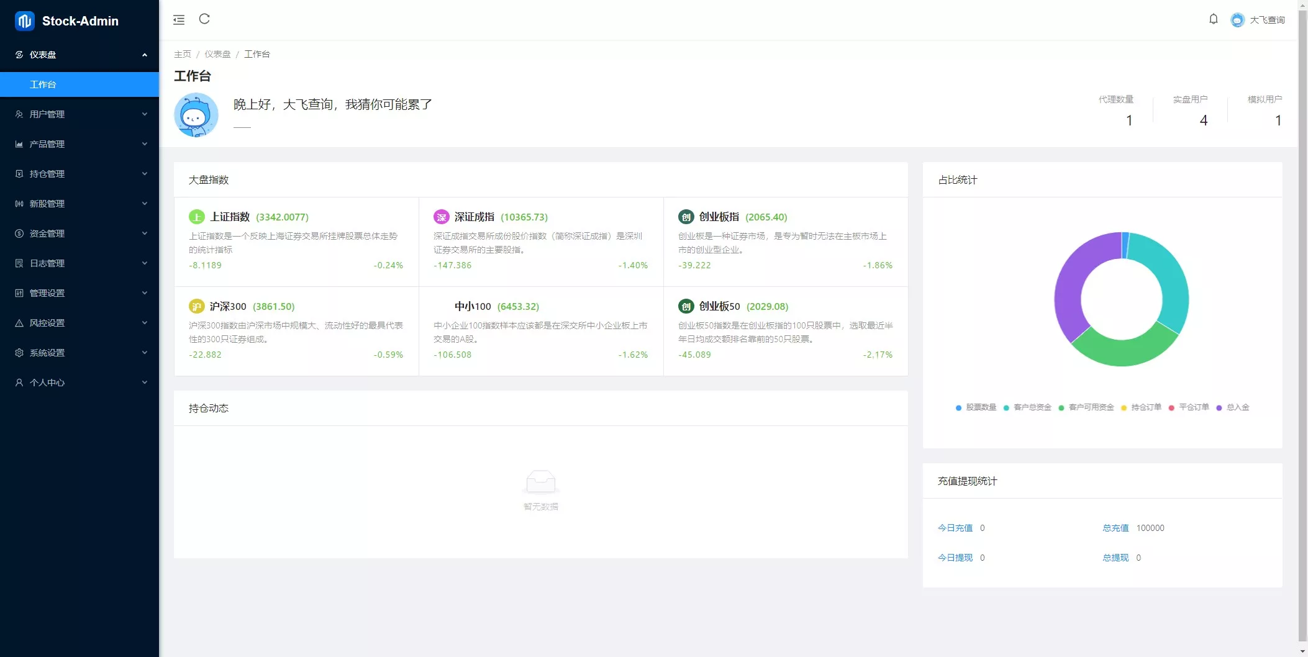Hide the 持仓订单 series via its legend toggle
The width and height of the screenshot is (1308, 657).
coord(1143,407)
